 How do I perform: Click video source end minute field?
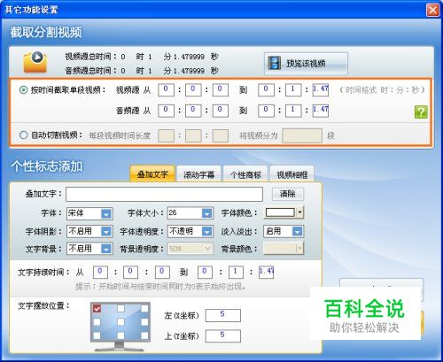293,90
